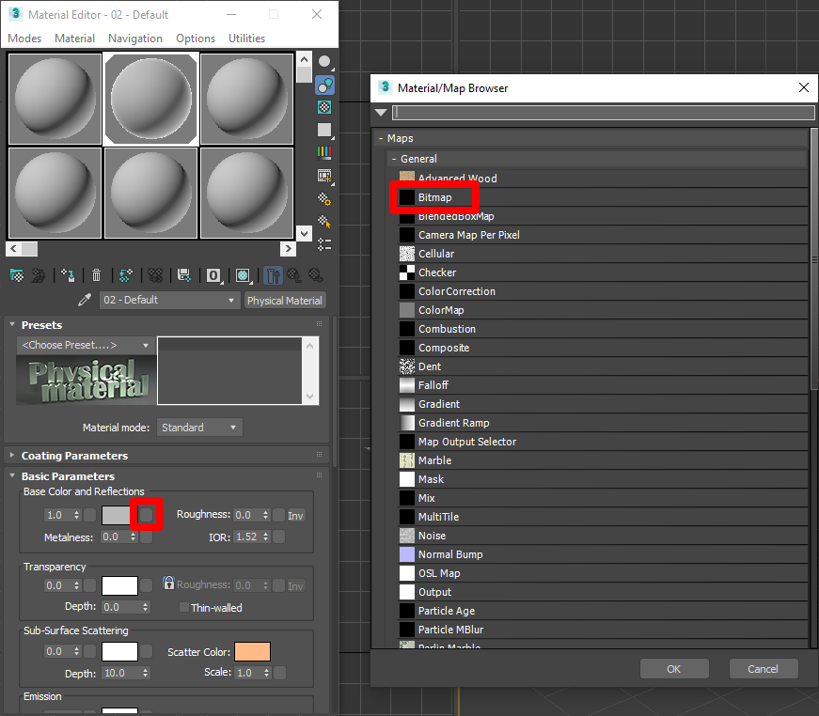Click sample slots scroll down arrow
The image size is (819, 716).
pos(304,233)
